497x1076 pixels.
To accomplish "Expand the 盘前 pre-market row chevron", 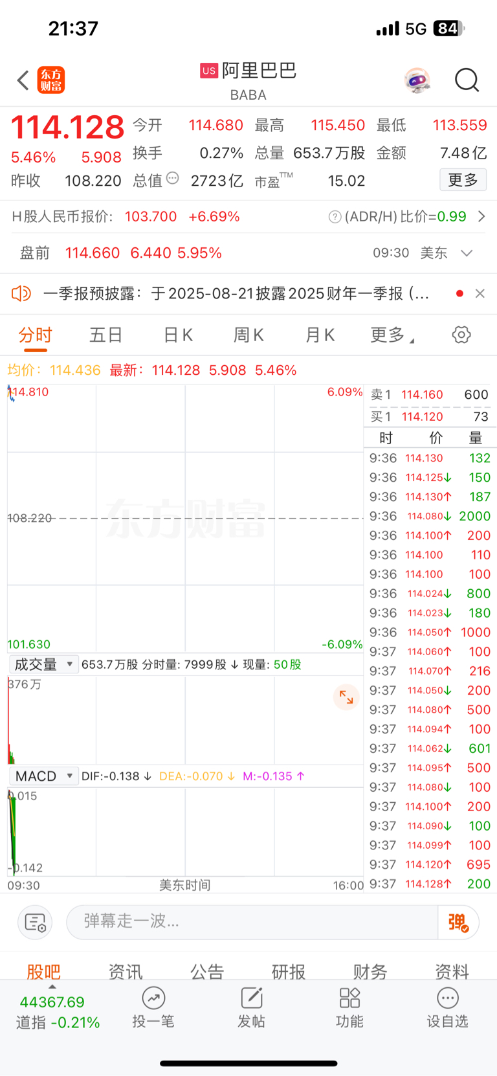I will point(467,253).
